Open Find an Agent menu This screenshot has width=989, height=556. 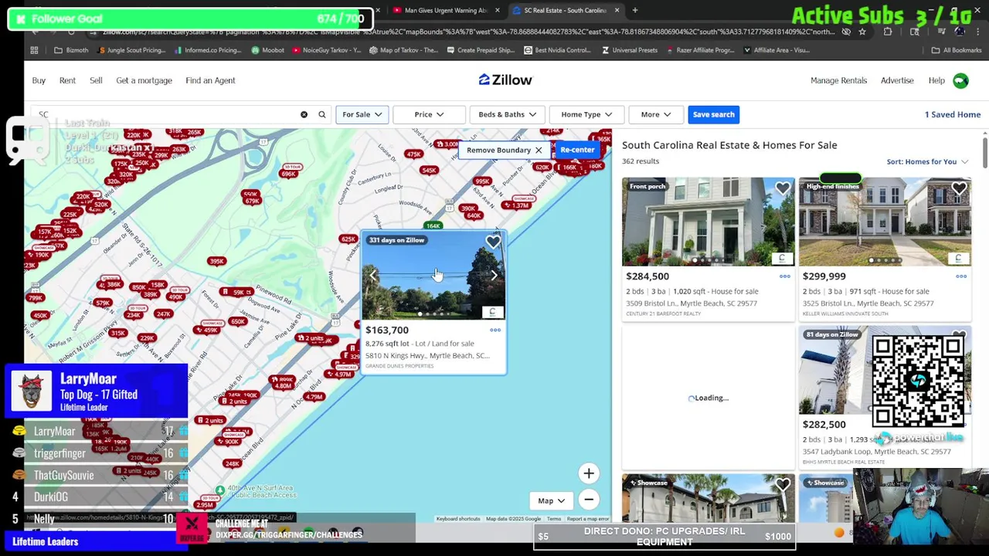click(210, 80)
